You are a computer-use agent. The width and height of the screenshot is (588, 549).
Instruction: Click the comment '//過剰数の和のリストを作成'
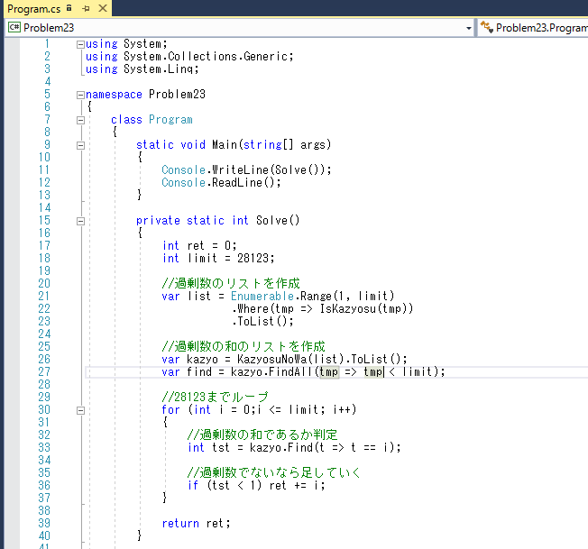243,346
